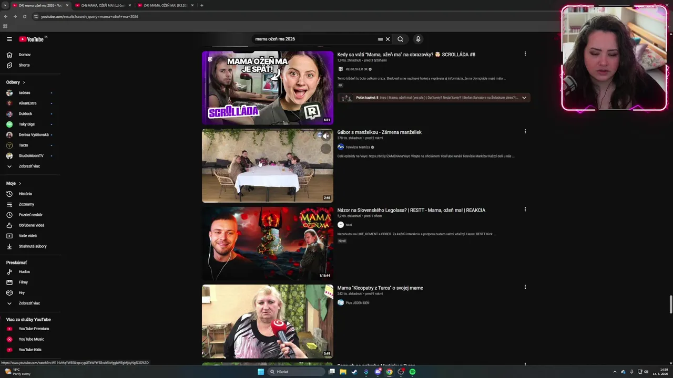Click into the YouTube search field

(314, 39)
